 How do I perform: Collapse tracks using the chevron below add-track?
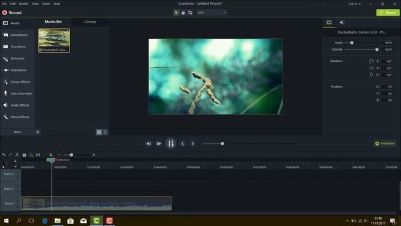point(15,166)
